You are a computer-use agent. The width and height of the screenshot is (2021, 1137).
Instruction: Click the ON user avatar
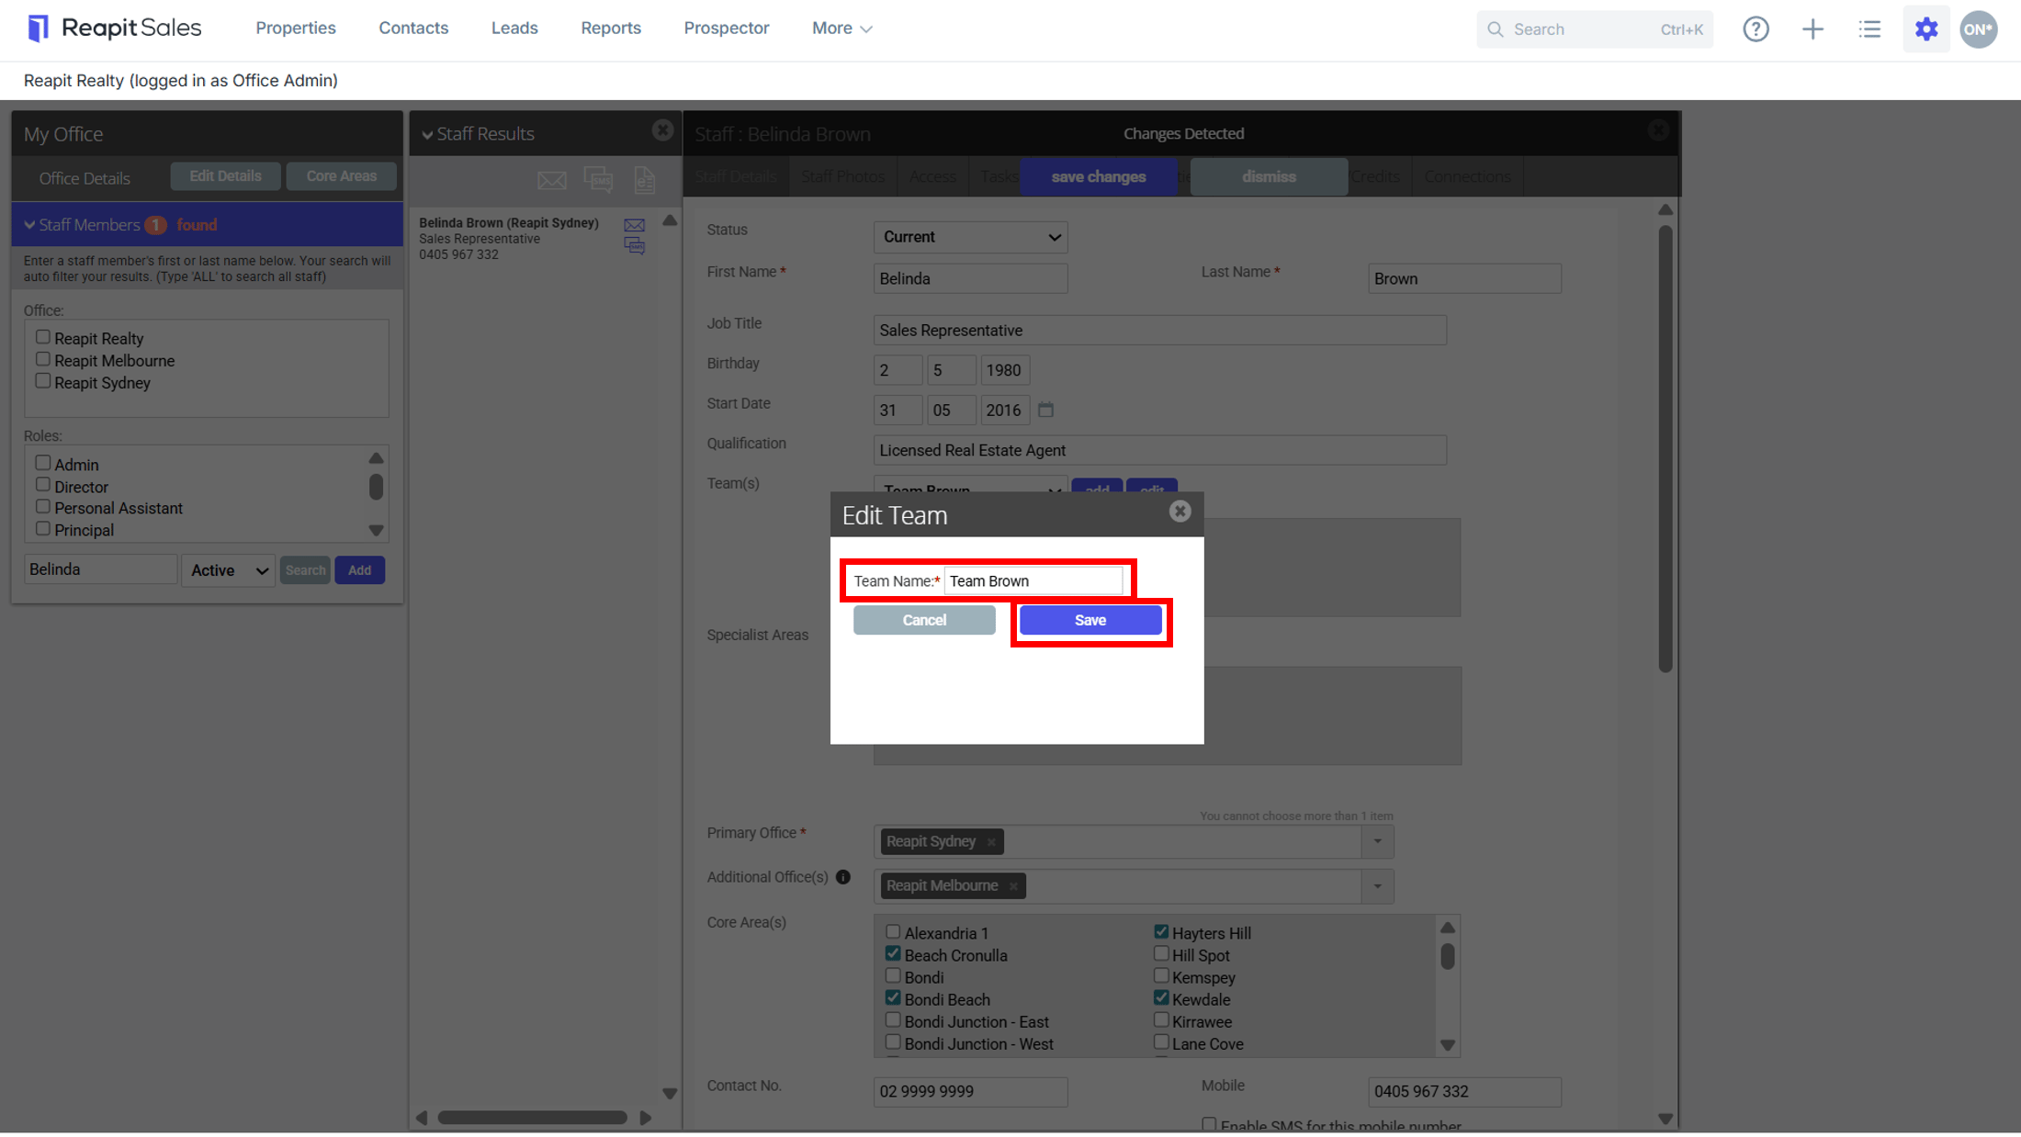(x=1978, y=29)
